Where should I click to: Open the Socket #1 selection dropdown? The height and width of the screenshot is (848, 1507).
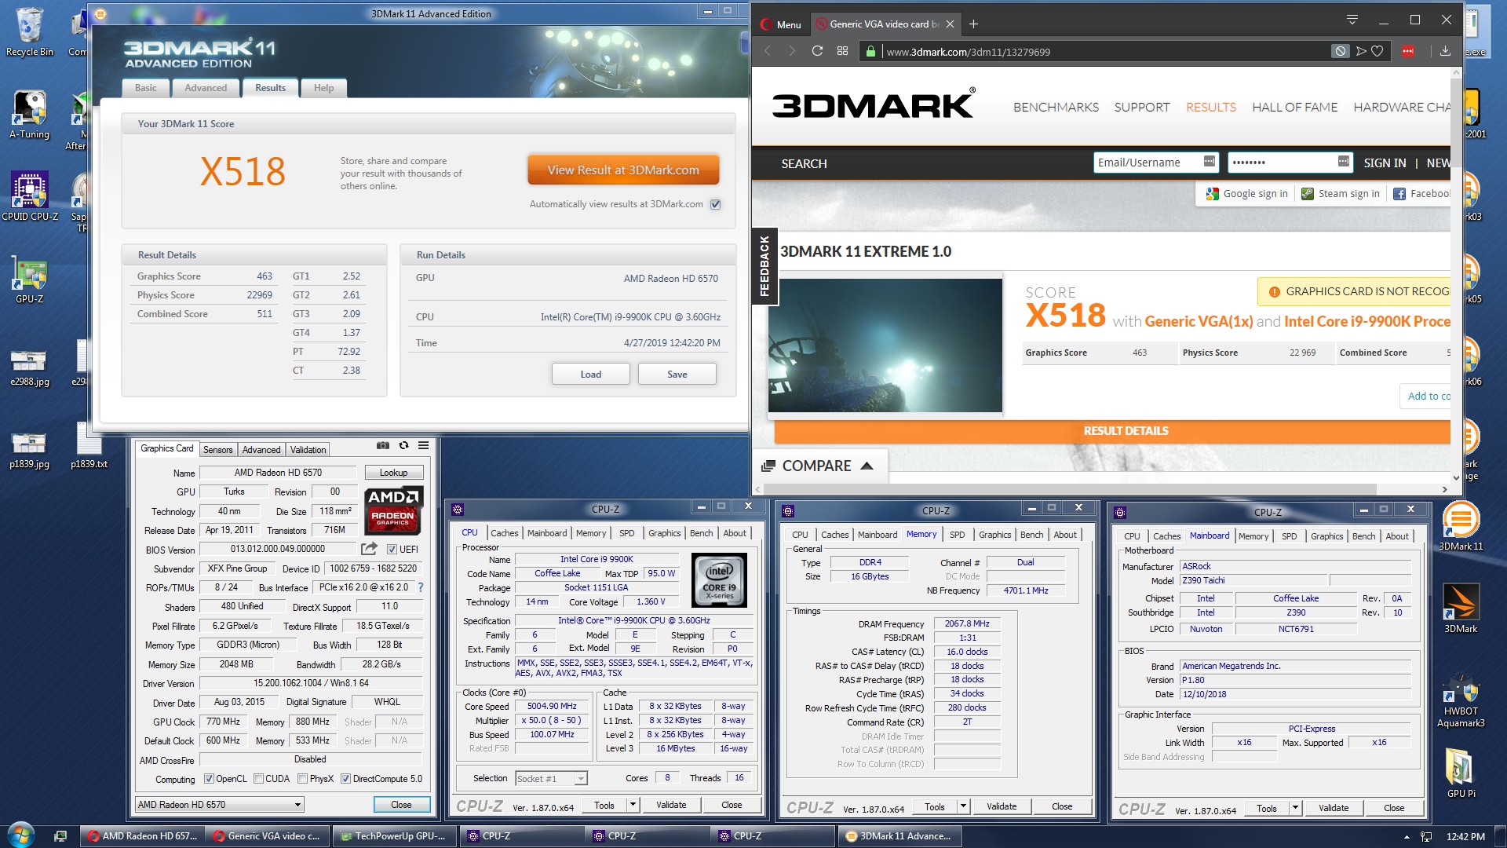coord(551,779)
